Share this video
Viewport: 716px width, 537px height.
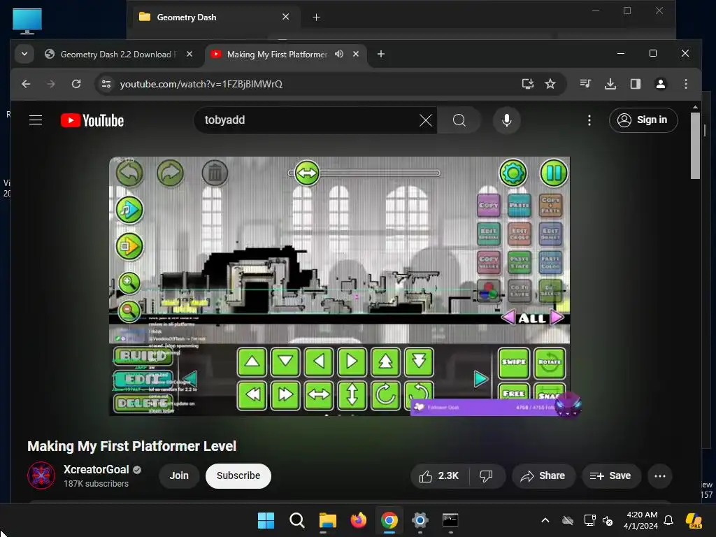[543, 476]
